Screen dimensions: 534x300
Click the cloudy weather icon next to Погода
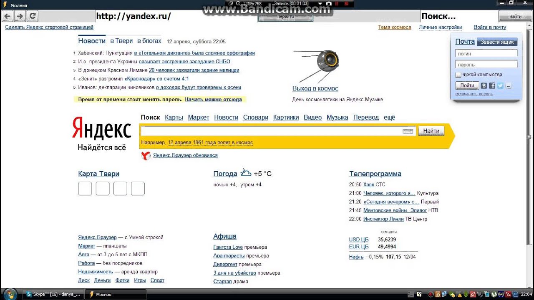(246, 172)
